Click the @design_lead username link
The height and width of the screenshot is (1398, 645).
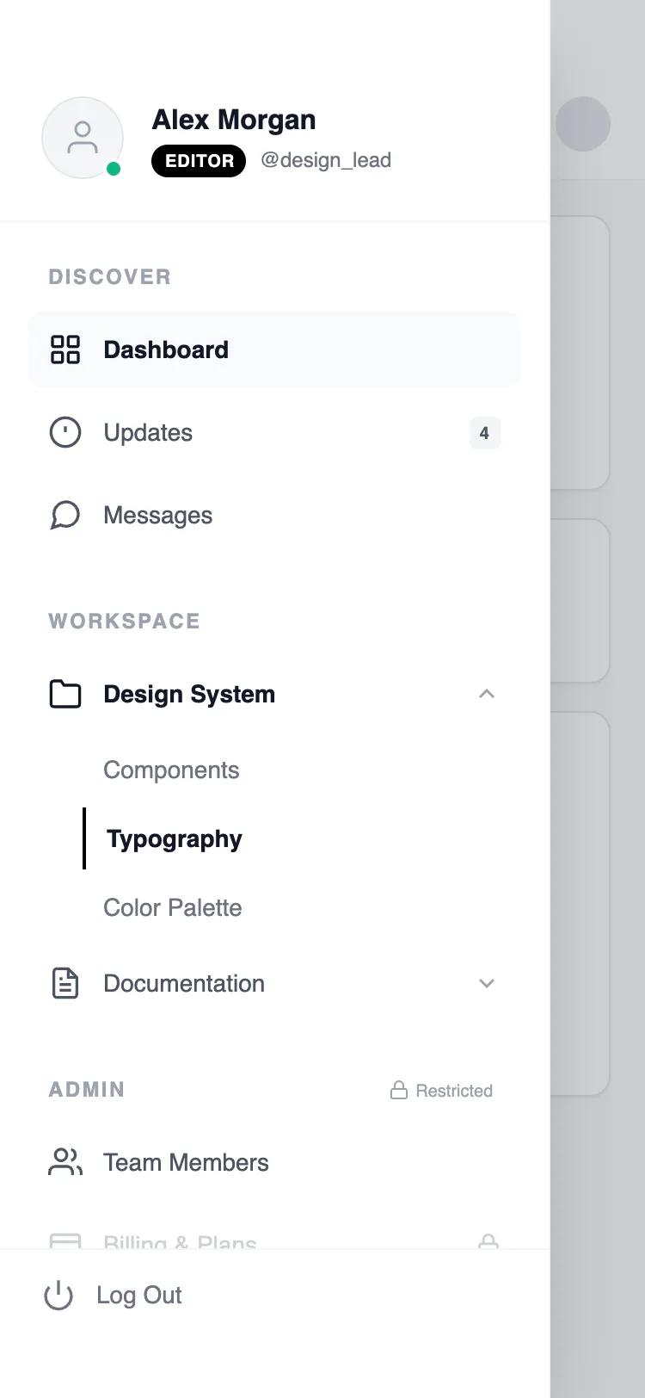coord(327,160)
